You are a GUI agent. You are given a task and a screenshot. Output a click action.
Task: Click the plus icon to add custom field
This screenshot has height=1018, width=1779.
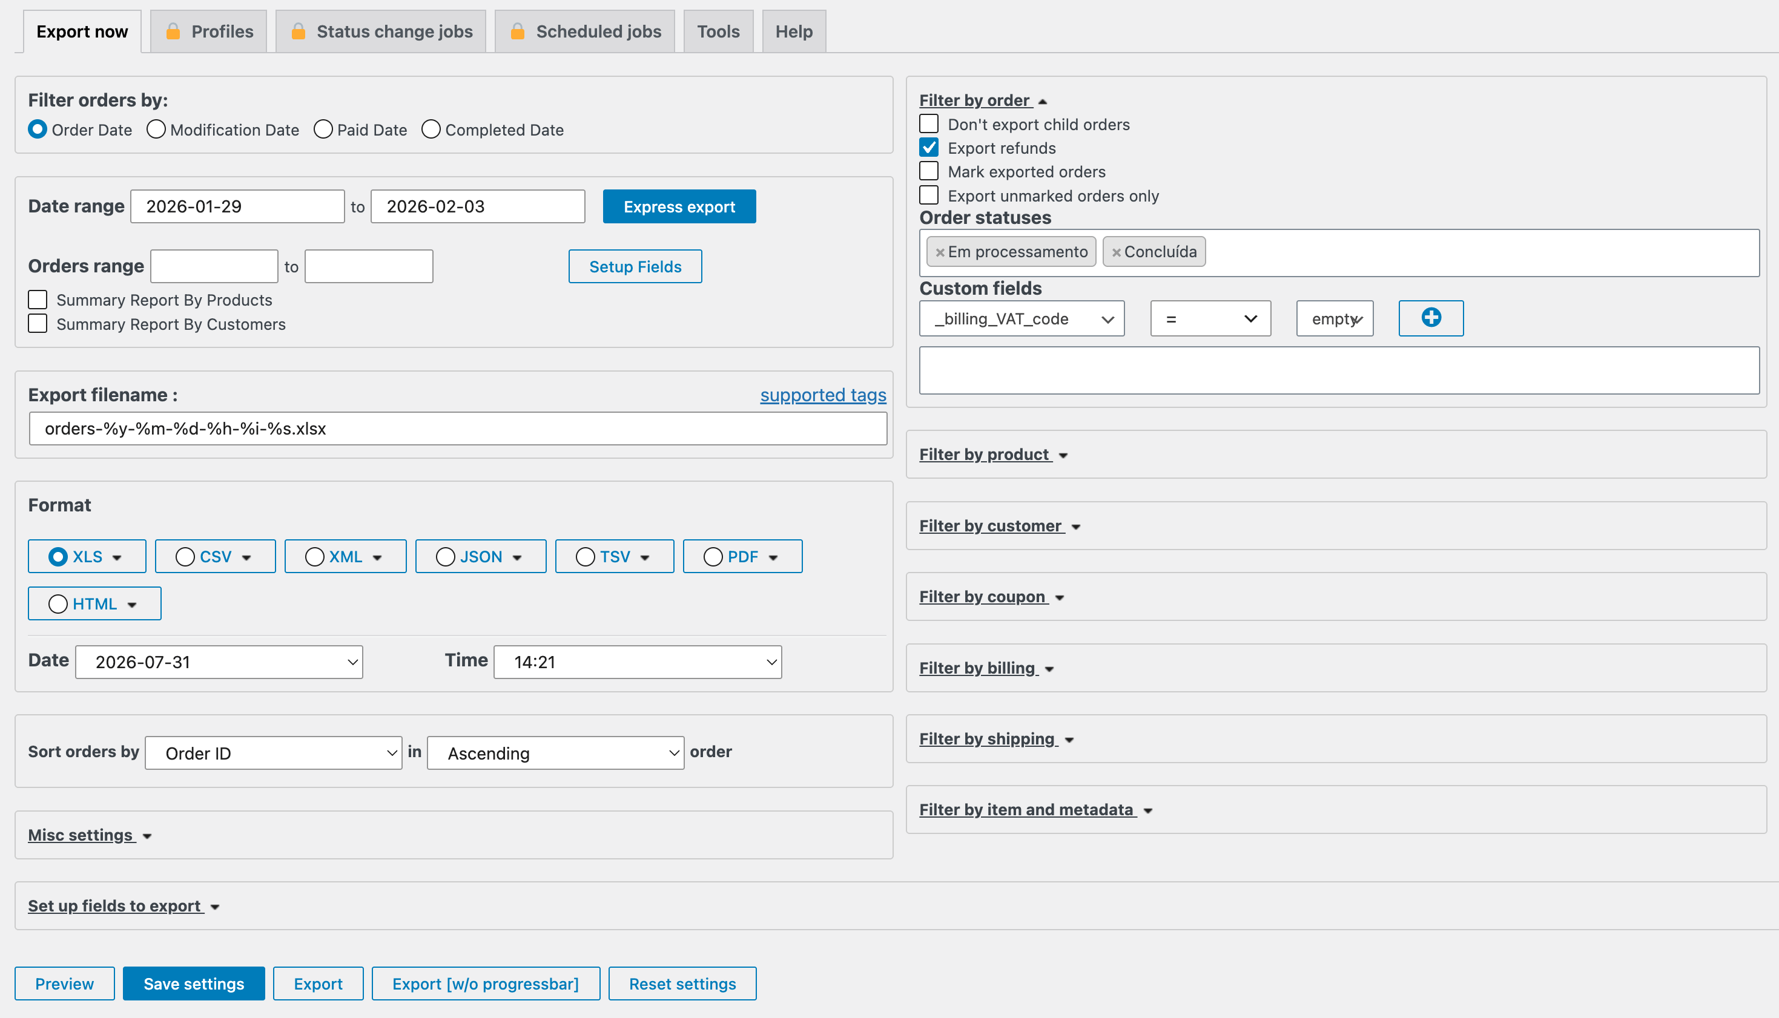(x=1431, y=318)
